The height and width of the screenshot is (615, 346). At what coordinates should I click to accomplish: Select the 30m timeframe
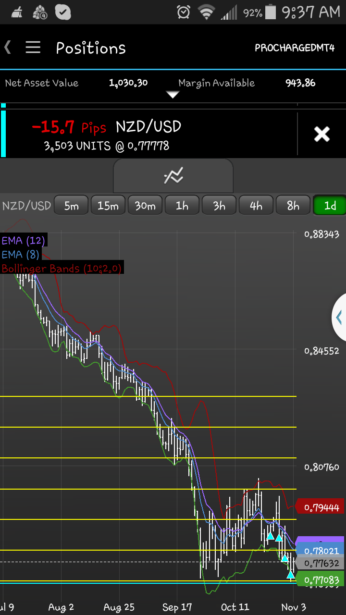(x=145, y=206)
